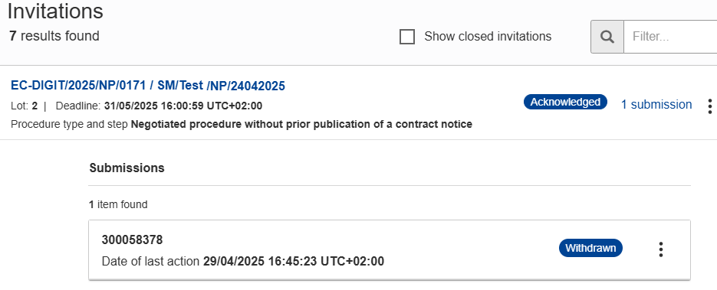Open submission 300058378's three-dot menu

coord(661,249)
